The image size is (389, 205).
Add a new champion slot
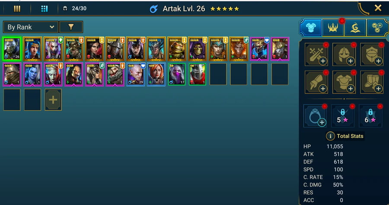point(53,99)
